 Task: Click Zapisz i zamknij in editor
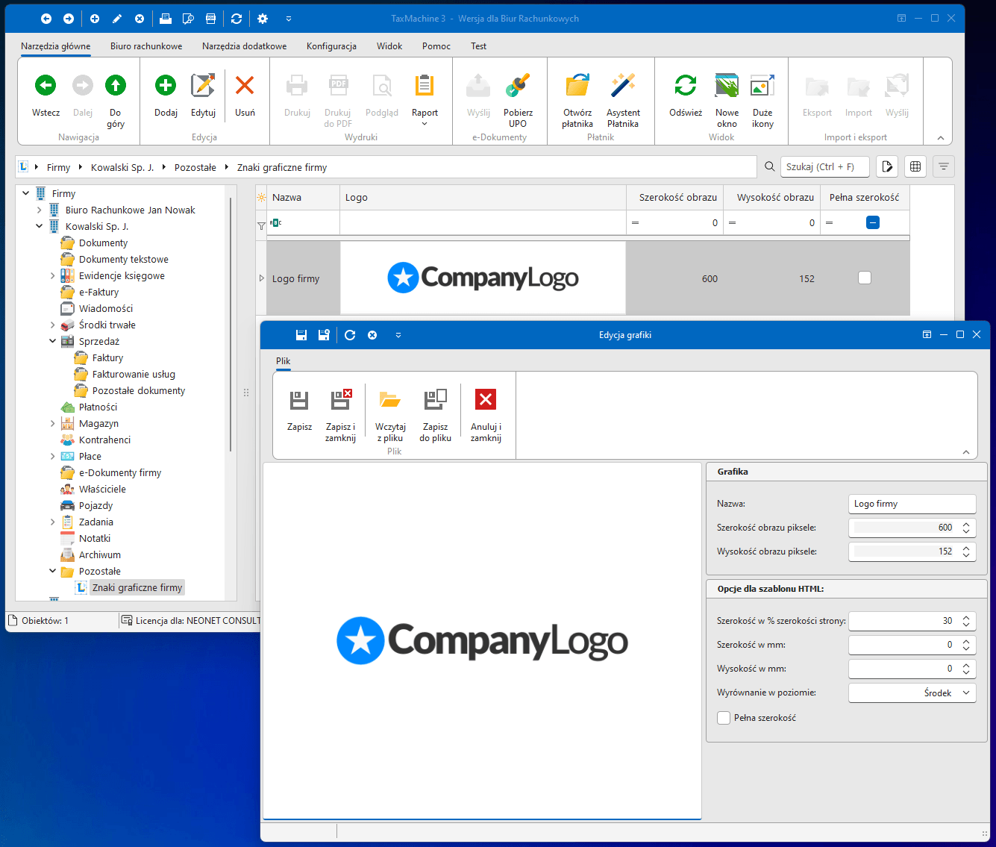tap(340, 401)
